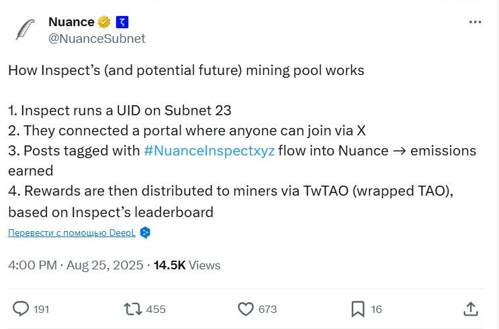Open the @NuanceSubnet handle link
The height and width of the screenshot is (329, 499).
97,38
